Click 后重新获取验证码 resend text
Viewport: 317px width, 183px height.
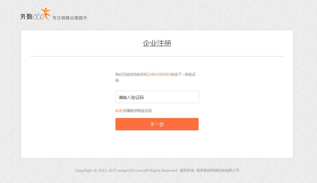[137, 111]
